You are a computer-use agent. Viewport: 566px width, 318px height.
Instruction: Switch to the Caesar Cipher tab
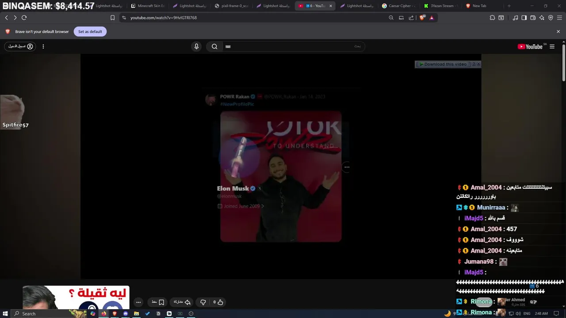[399, 6]
